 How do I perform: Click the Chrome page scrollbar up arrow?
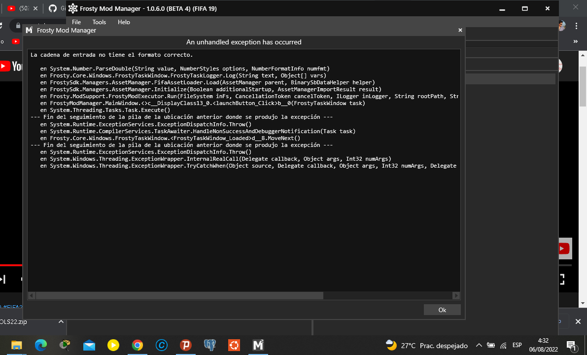583,55
